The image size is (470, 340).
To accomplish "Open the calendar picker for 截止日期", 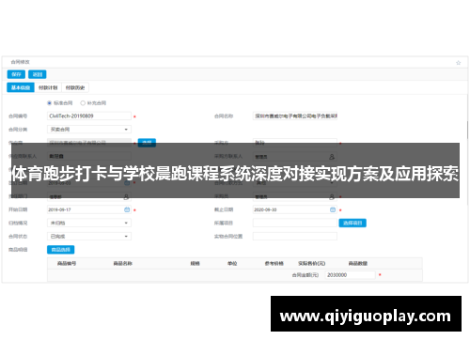I will (333, 209).
